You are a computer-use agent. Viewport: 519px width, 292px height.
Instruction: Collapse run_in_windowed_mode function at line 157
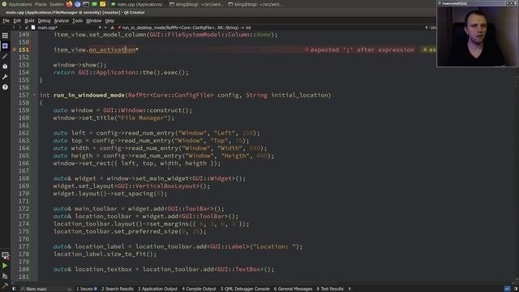pyautogui.click(x=34, y=95)
